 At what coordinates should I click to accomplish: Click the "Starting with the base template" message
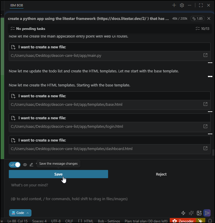pyautogui.click(x=69, y=85)
